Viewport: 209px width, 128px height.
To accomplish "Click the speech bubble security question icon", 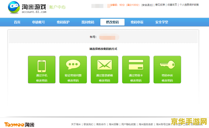I will pos(73,64).
